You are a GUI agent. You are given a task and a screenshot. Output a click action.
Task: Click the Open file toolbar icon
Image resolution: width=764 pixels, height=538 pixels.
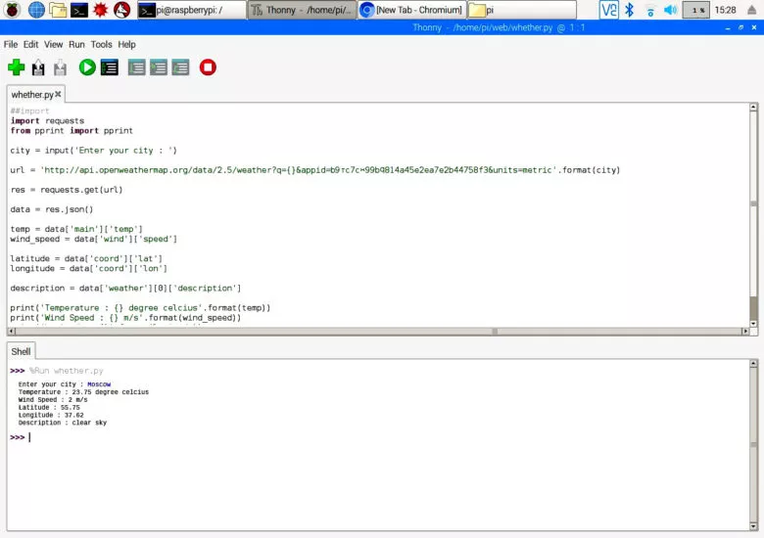click(x=38, y=67)
